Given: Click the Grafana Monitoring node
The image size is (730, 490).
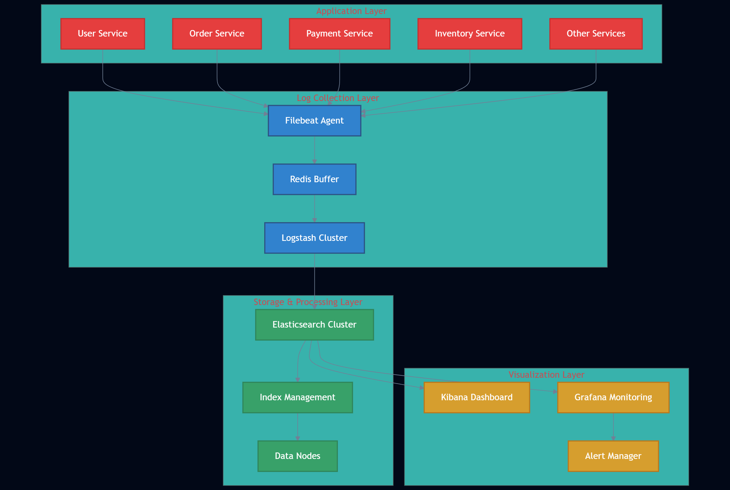Looking at the screenshot, I should pos(613,398).
